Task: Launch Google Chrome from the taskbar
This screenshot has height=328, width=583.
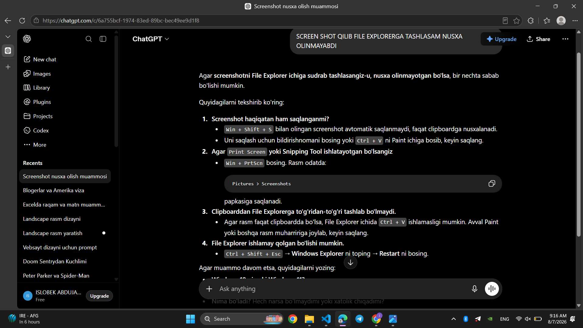Action: coord(293,319)
